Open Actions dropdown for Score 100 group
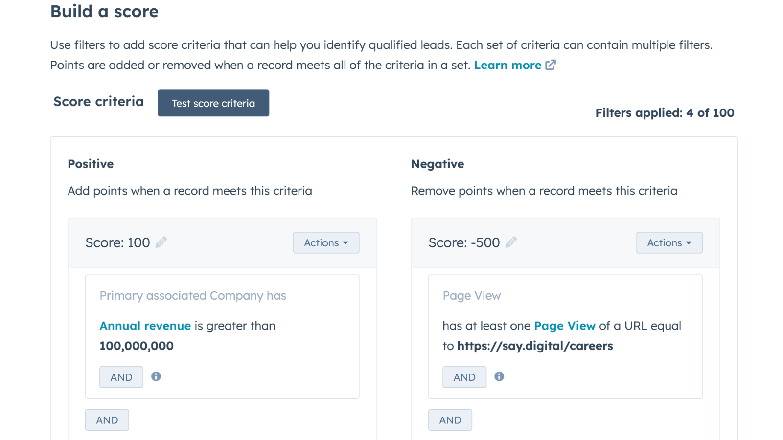Viewport: 783px width, 440px height. [x=326, y=243]
